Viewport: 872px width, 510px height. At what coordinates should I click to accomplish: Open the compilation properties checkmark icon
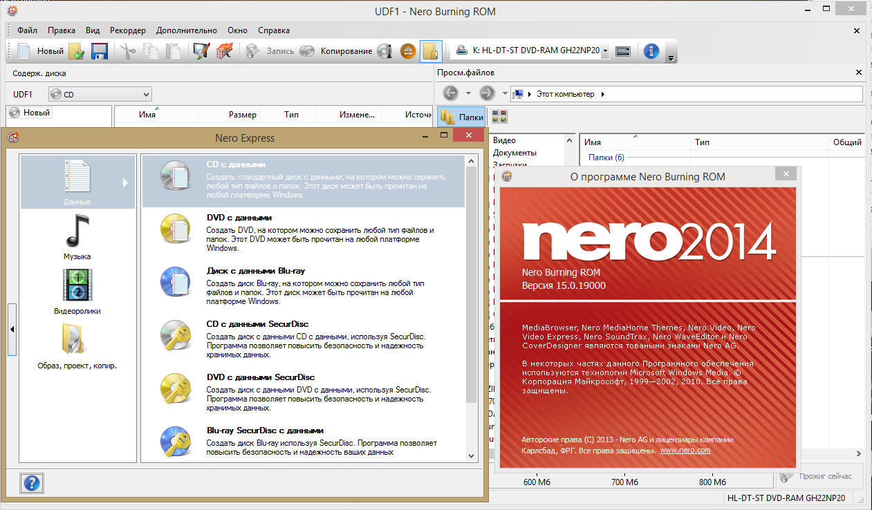[201, 50]
